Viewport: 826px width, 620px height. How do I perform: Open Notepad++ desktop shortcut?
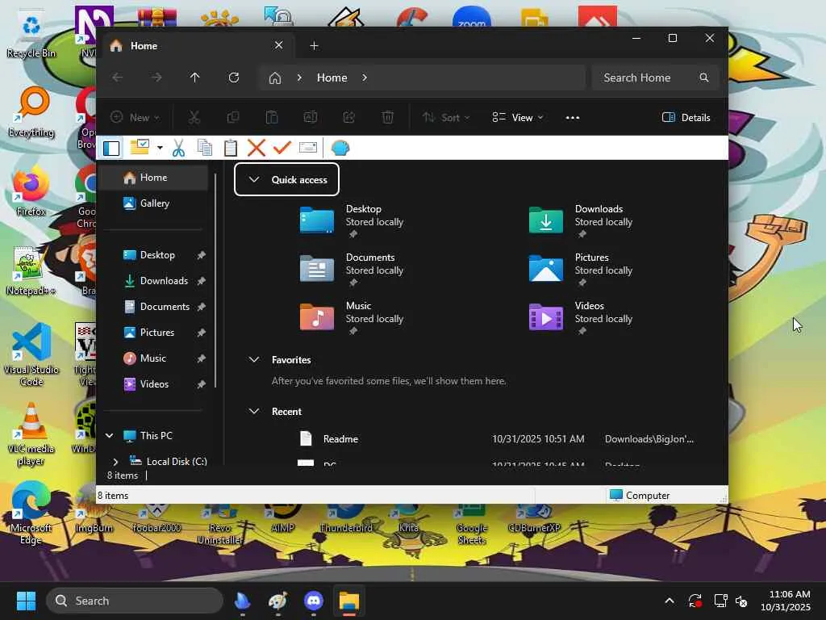(31, 271)
